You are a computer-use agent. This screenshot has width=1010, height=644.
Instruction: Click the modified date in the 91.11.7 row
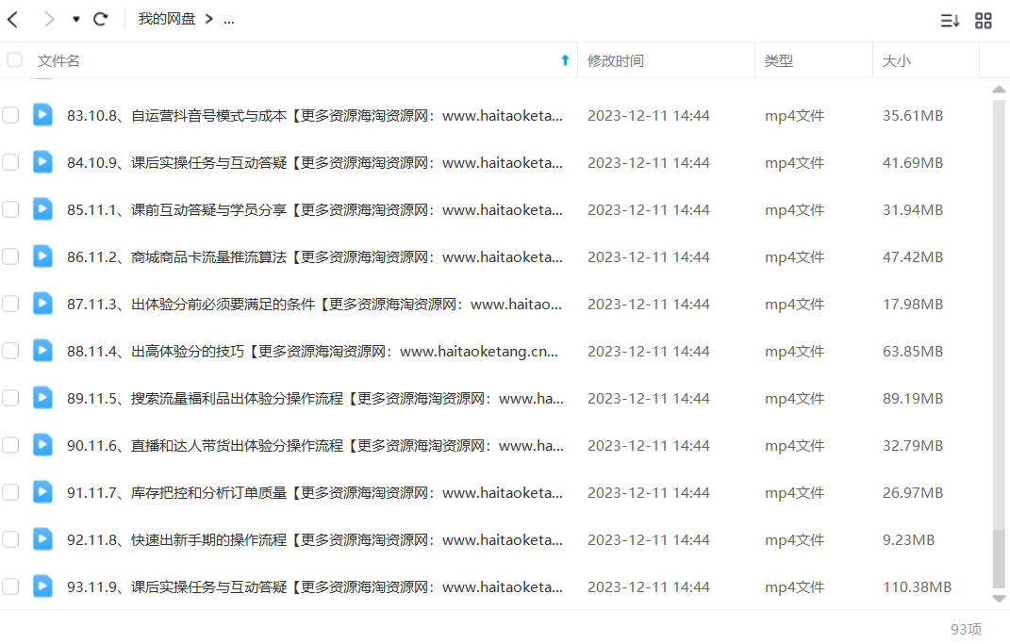tap(649, 492)
